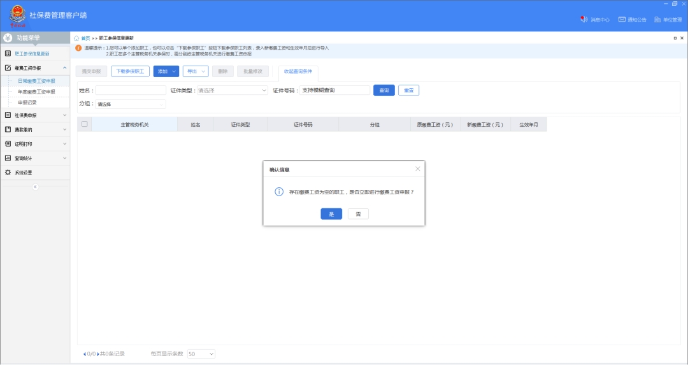The width and height of the screenshot is (688, 365).
Task: Select 年度缴费工资申报 in sidebar
Action: point(36,92)
